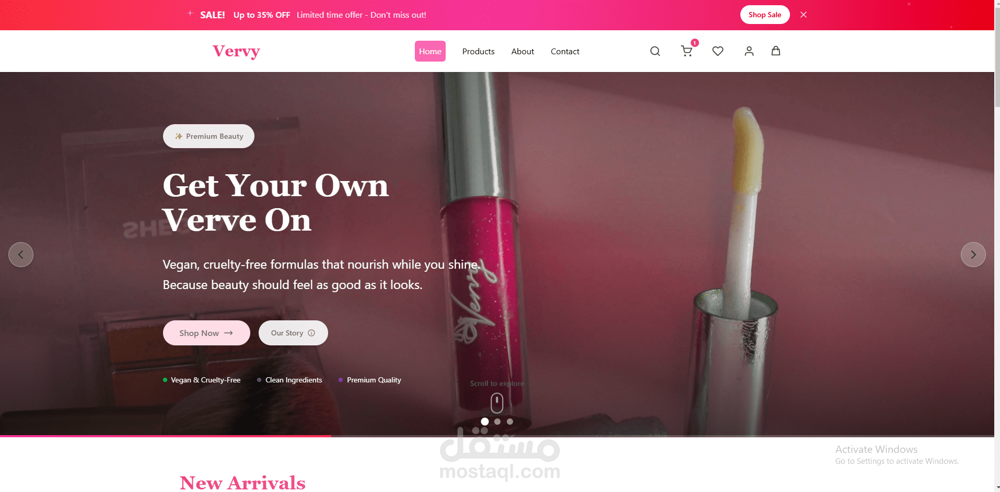The height and width of the screenshot is (492, 1000).
Task: Select the second carousel dot
Action: pos(497,422)
